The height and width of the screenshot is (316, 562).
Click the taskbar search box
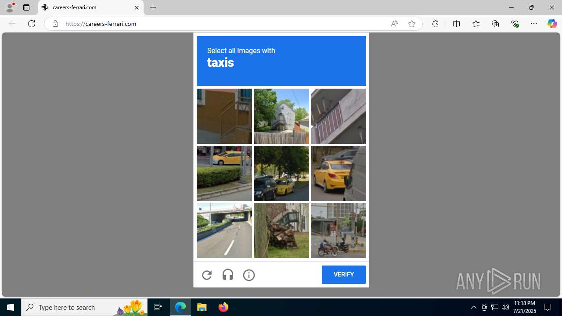84,307
